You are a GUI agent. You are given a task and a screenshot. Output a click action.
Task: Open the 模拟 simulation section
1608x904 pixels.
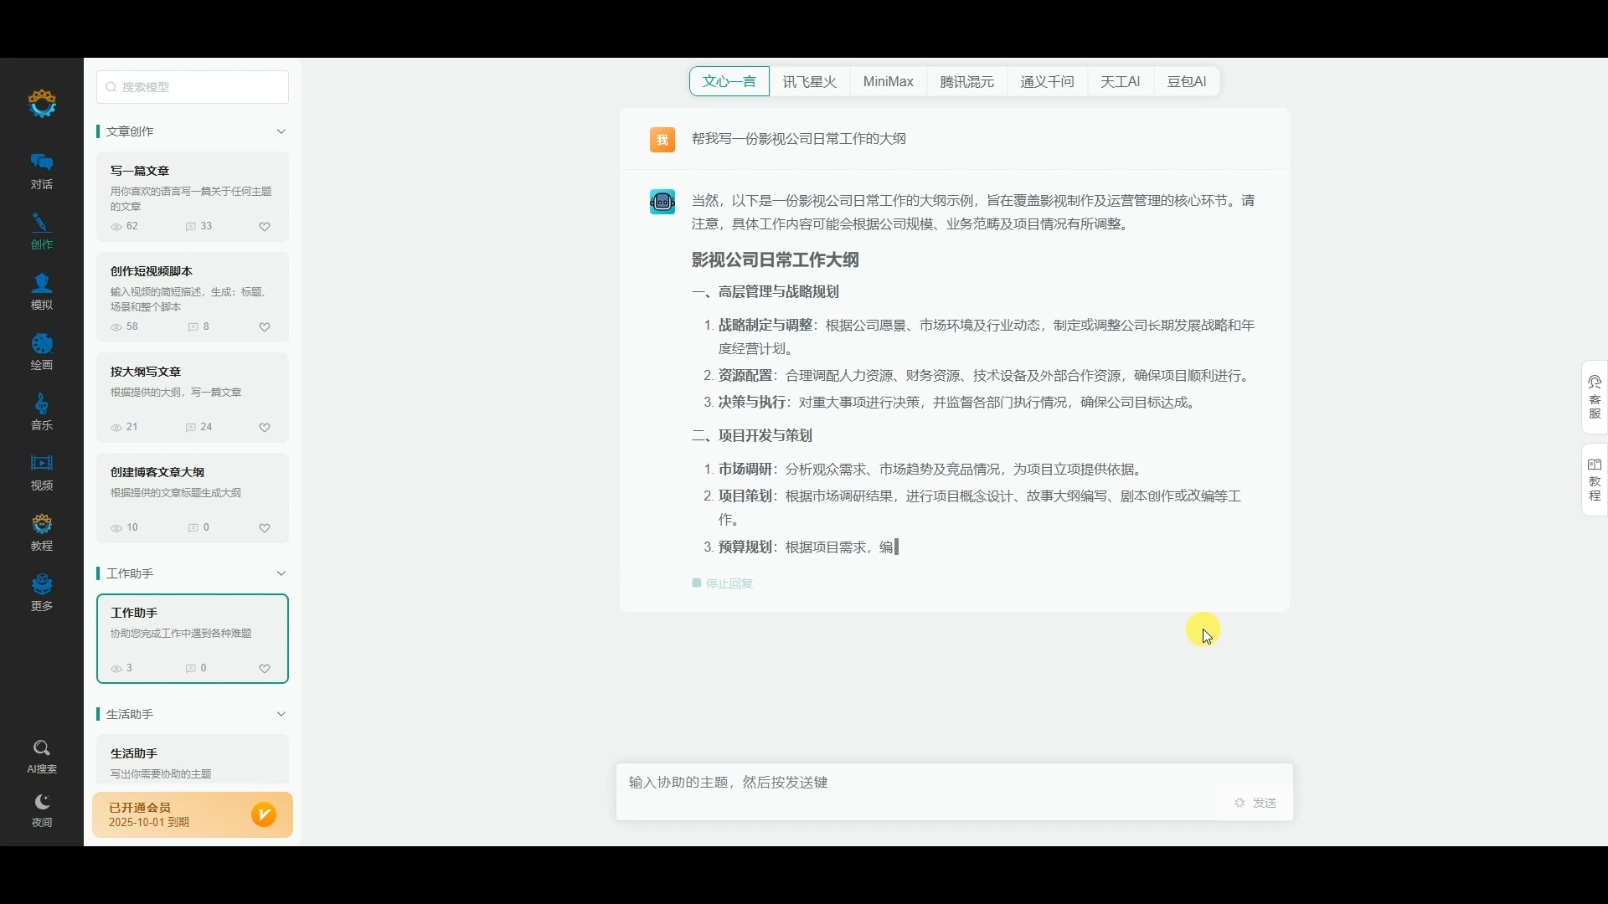[42, 292]
